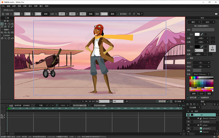The width and height of the screenshot is (219, 138).
Task: Click the Reset button below color palette
Action: point(209,93)
